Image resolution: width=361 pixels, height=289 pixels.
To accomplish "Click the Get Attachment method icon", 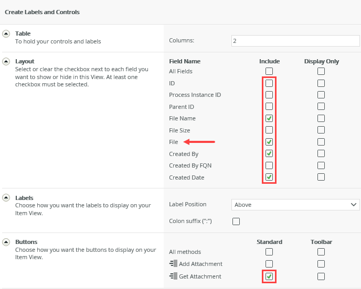I will 173,276.
